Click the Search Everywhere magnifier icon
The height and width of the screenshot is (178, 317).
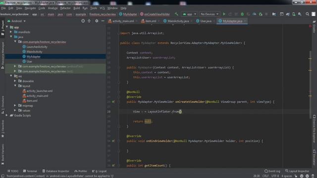pos(307,14)
